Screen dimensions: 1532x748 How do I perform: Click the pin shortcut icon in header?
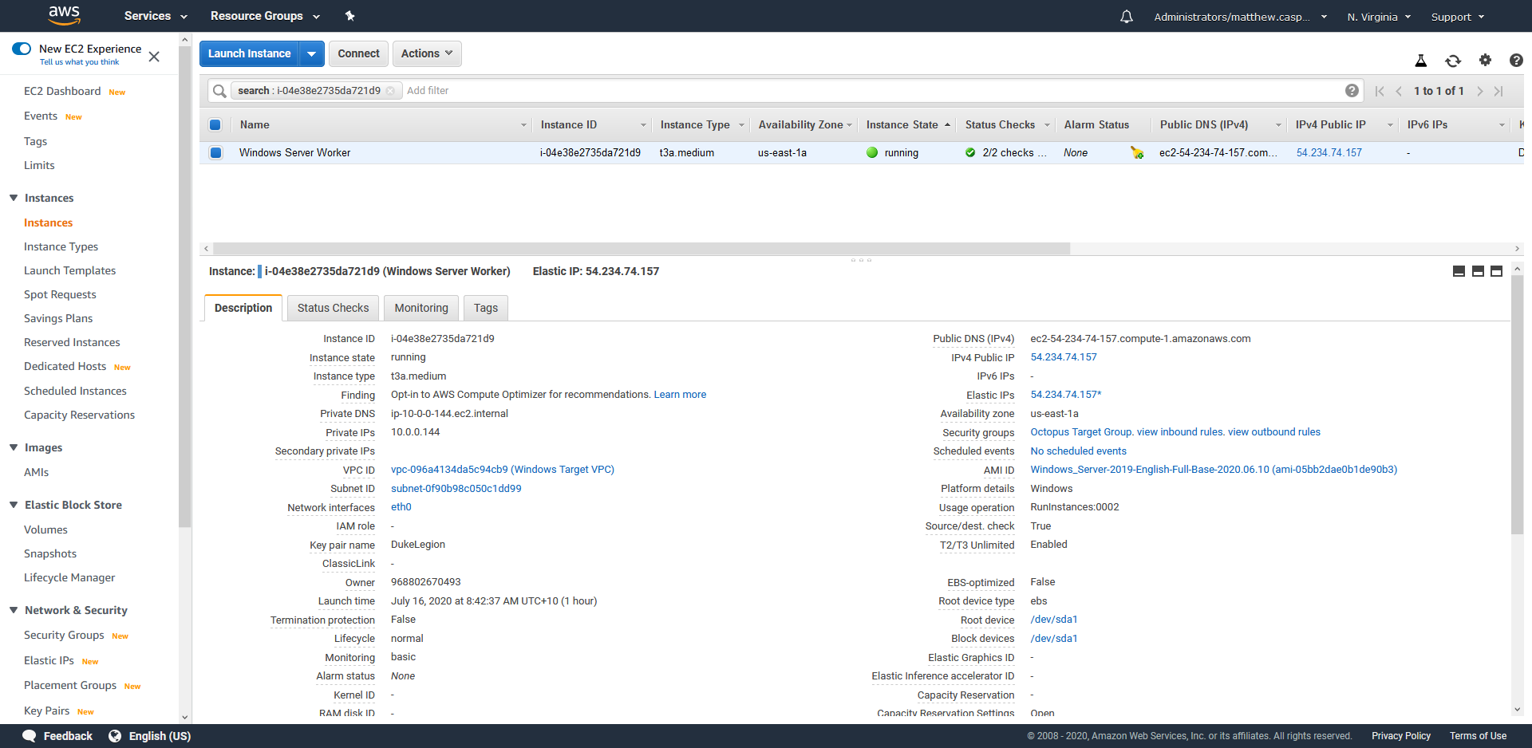coord(349,16)
